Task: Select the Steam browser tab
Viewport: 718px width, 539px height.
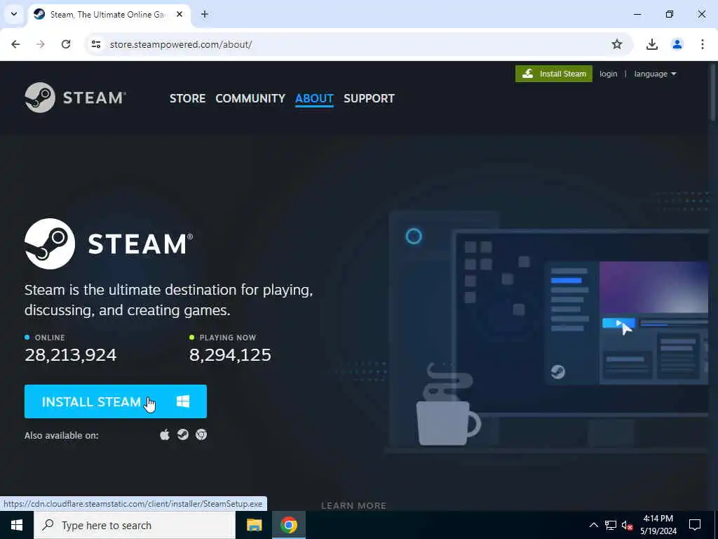Action: pyautogui.click(x=108, y=14)
